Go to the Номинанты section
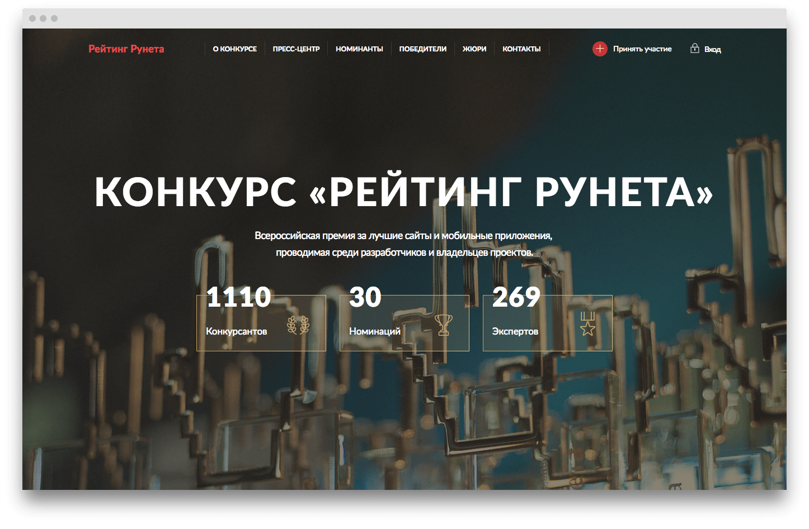The image size is (809, 529). click(359, 49)
